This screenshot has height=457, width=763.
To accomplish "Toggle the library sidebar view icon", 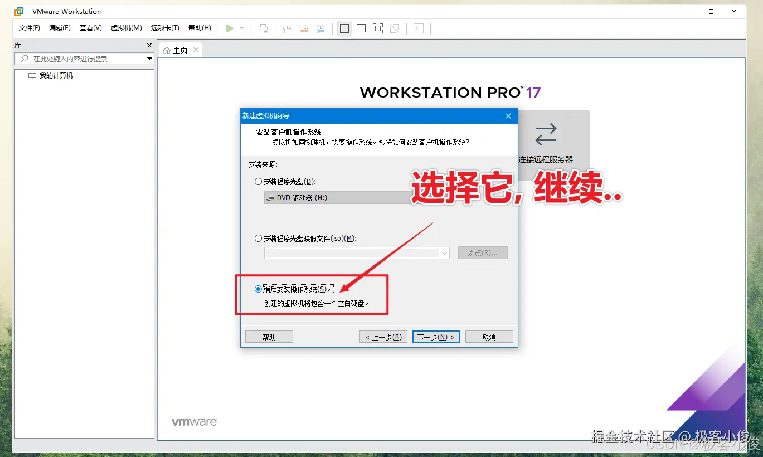I will pos(344,28).
